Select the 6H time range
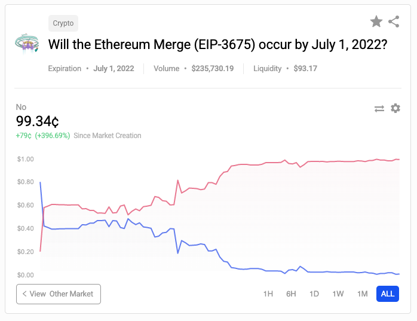Image resolution: width=417 pixels, height=321 pixels. click(x=292, y=294)
